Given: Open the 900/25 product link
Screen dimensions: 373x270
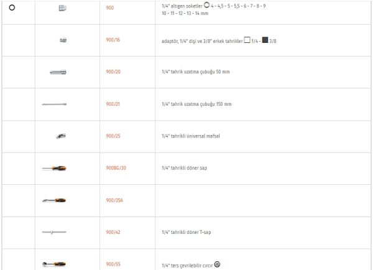Looking at the screenshot, I should [113, 136].
